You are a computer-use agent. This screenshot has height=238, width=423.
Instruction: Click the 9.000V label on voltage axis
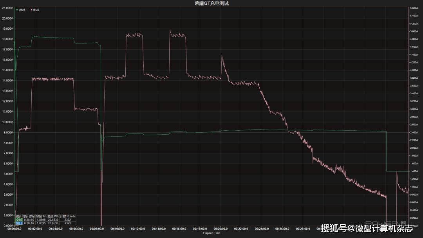point(8,133)
